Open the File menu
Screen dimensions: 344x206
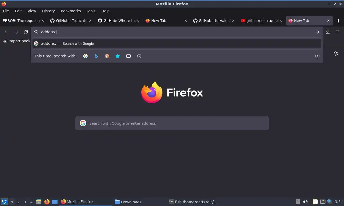tap(6, 11)
